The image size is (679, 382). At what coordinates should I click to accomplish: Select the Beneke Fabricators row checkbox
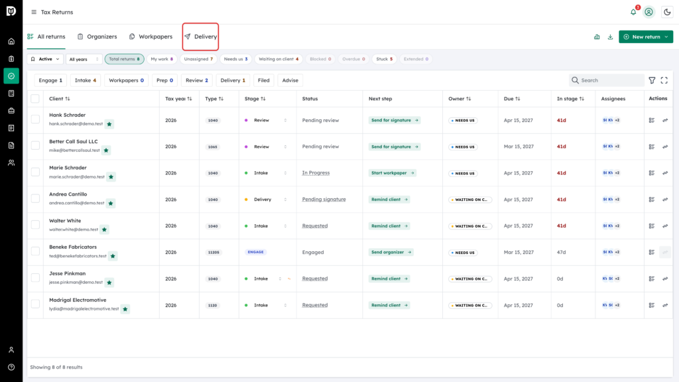(x=36, y=251)
